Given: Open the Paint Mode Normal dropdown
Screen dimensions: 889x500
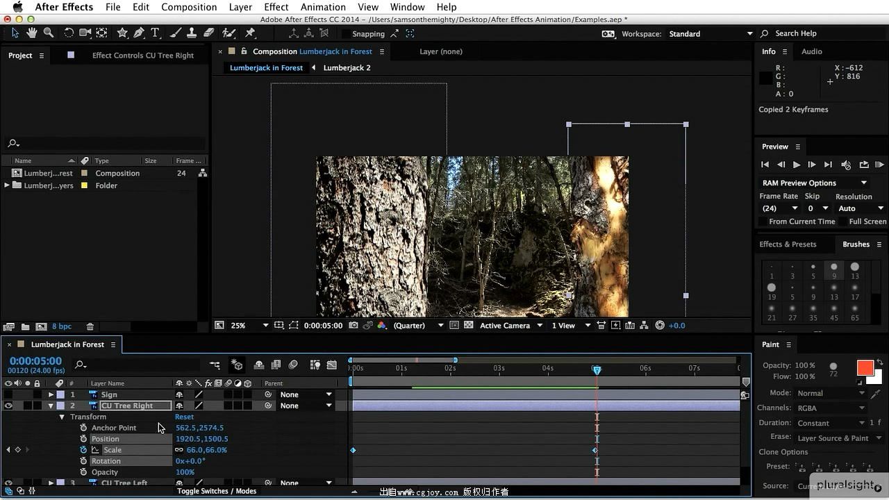Looking at the screenshot, I should click(x=831, y=393).
